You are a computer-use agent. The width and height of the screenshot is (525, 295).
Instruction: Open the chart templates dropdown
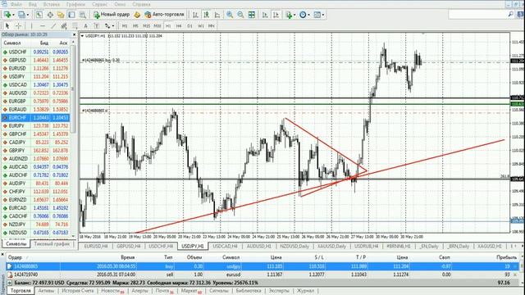point(318,15)
